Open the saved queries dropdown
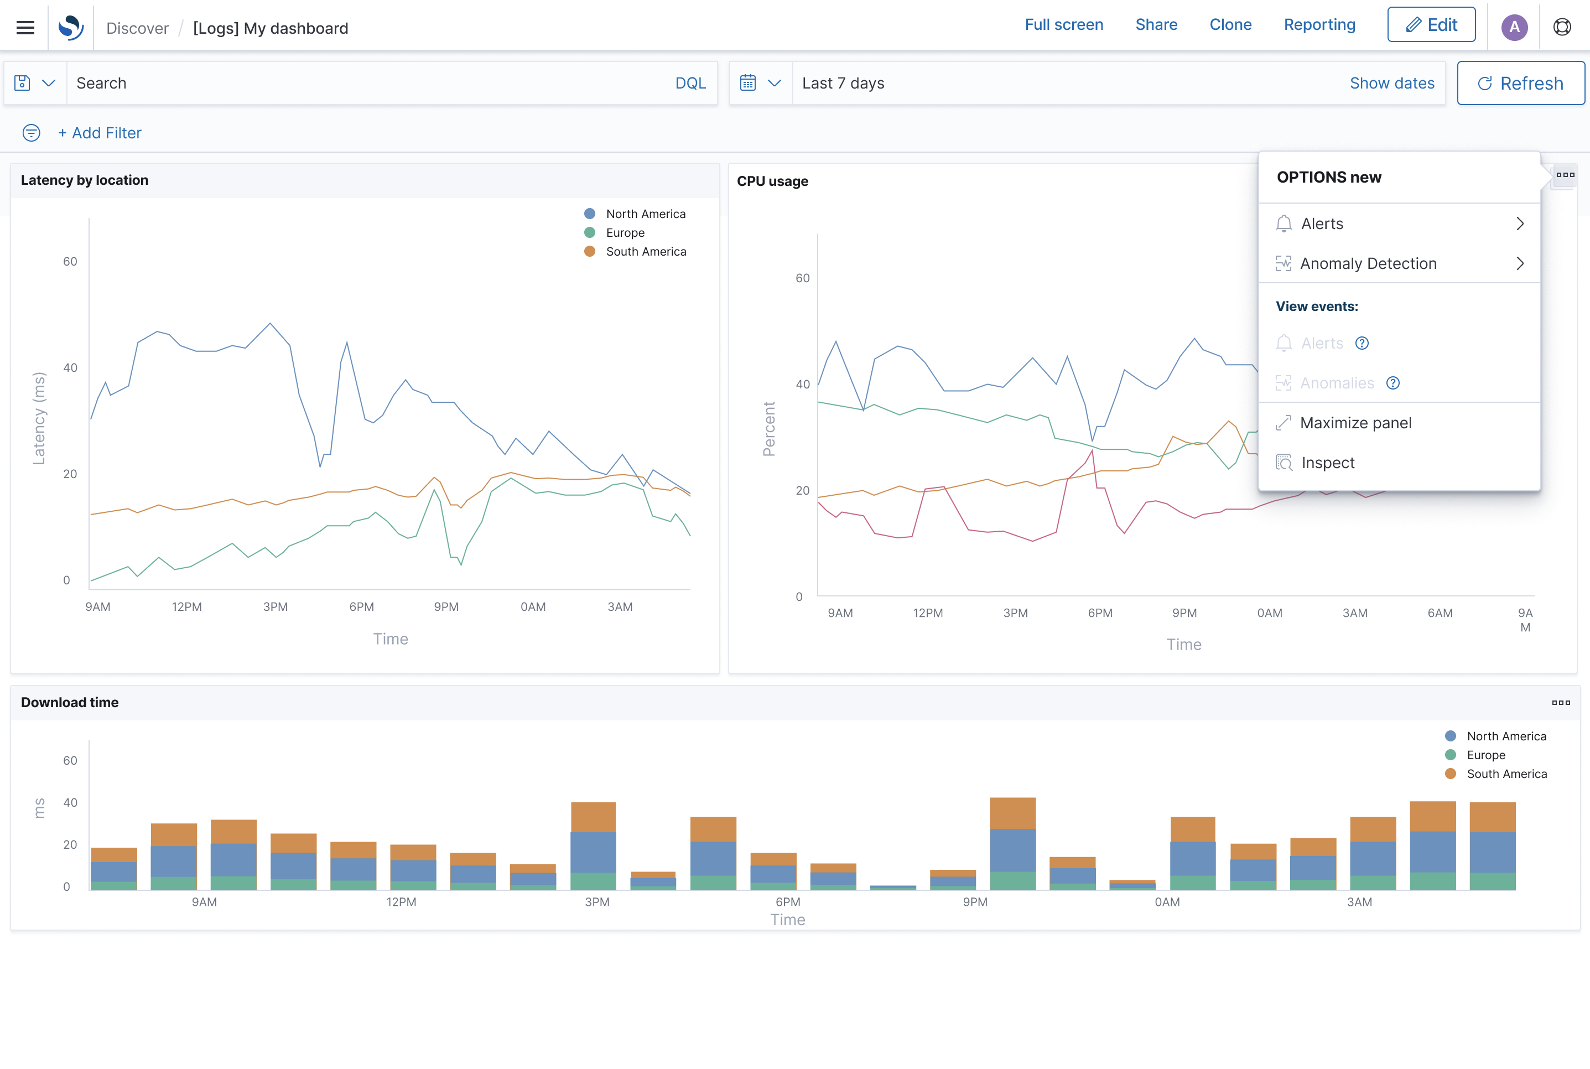The height and width of the screenshot is (1069, 1590). pos(35,83)
